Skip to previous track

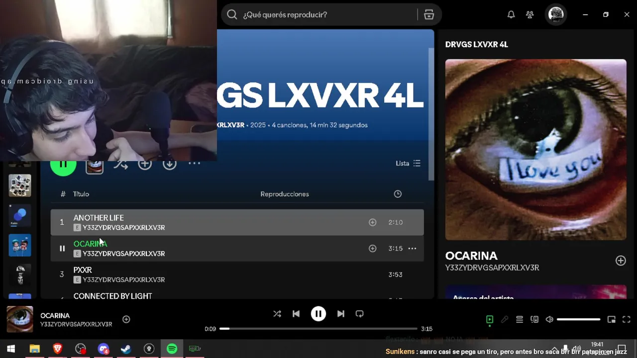pos(296,314)
